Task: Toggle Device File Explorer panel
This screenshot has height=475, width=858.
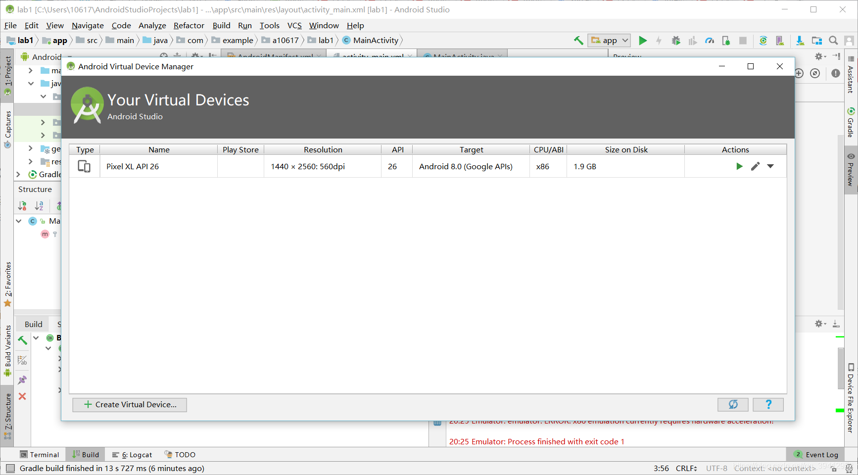Action: 851,398
